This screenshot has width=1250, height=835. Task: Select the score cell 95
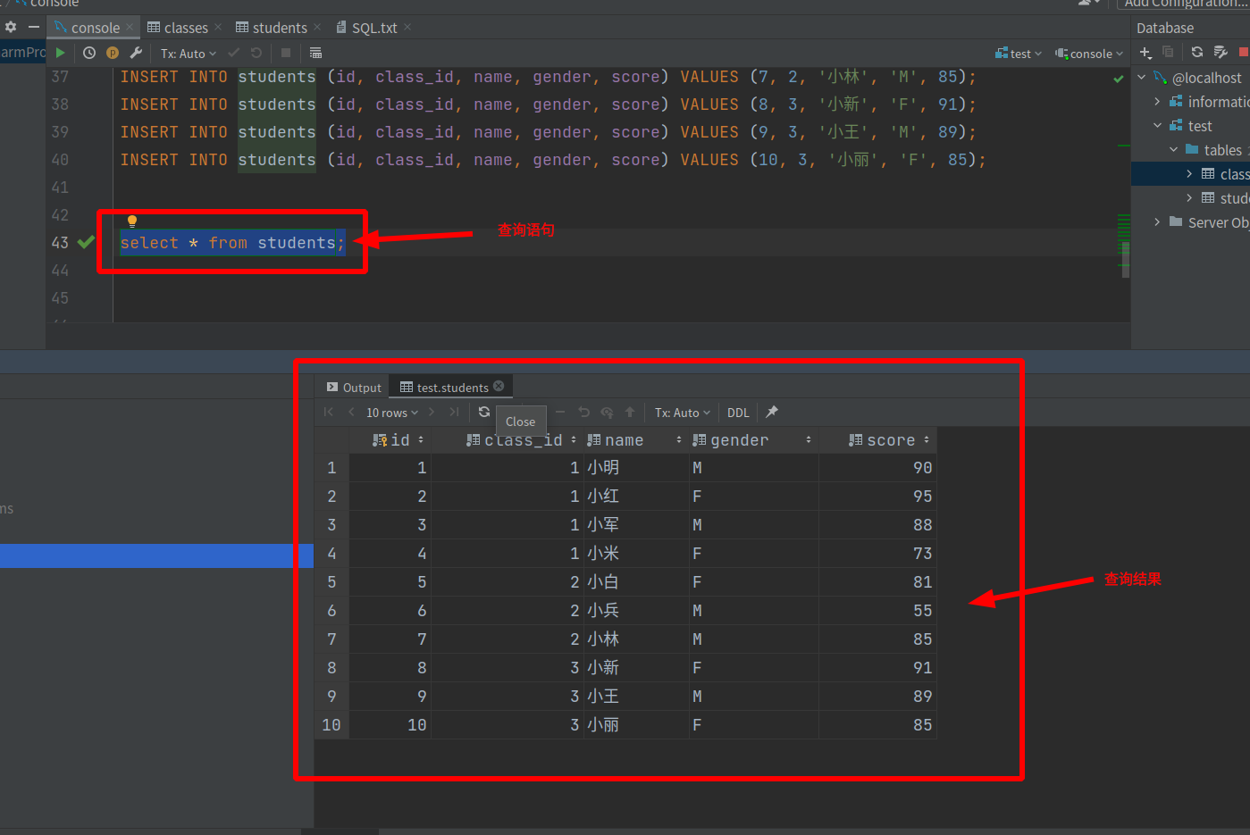coord(877,497)
